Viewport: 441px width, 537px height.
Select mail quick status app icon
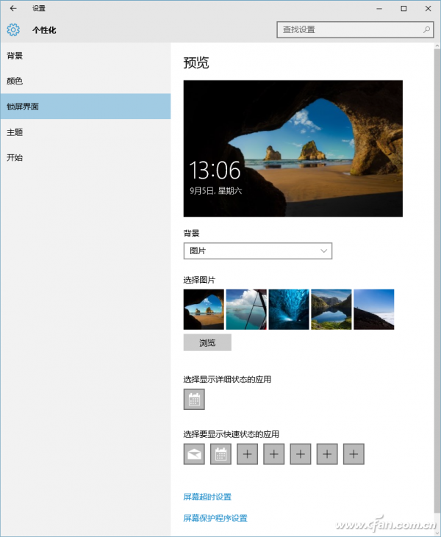point(194,454)
